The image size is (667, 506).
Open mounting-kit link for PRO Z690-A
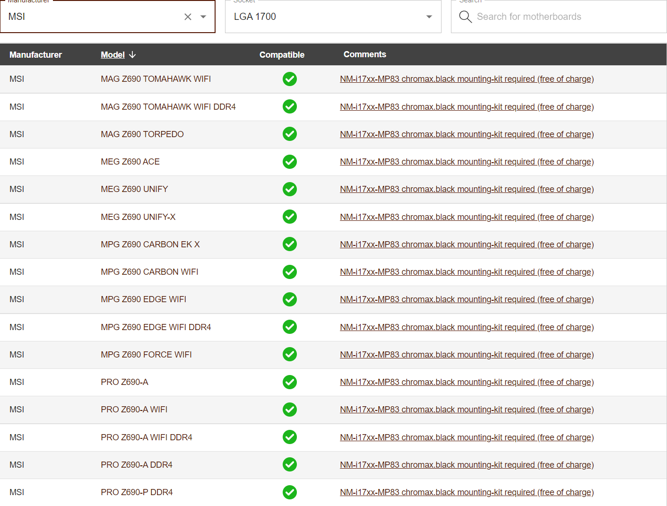(467, 382)
